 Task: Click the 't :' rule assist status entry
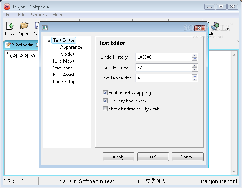(151, 181)
